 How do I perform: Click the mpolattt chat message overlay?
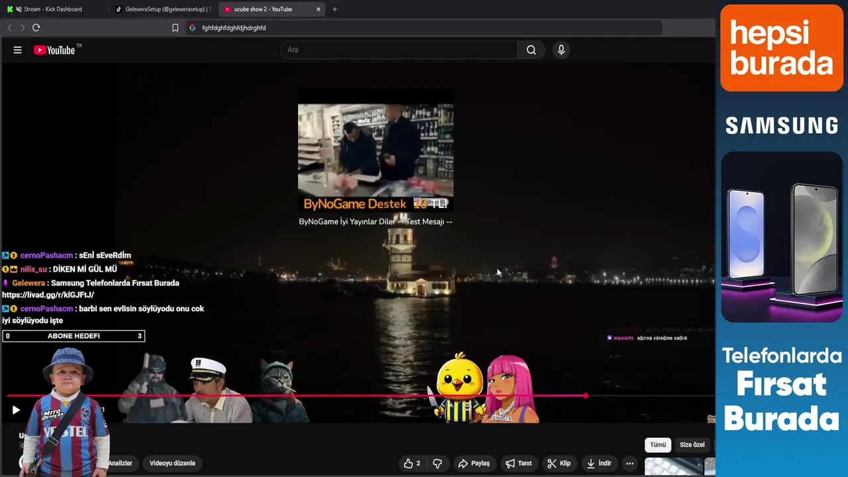pos(647,338)
